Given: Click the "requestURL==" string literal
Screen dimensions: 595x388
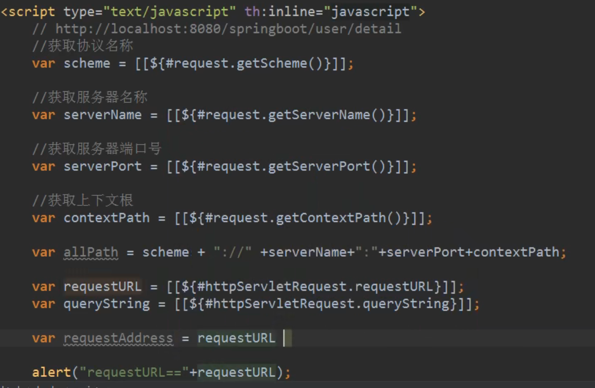Looking at the screenshot, I should tap(134, 372).
